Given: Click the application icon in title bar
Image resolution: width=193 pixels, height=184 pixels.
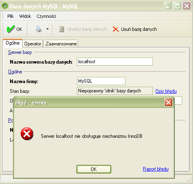Looking at the screenshot, I should (x=5, y=6).
